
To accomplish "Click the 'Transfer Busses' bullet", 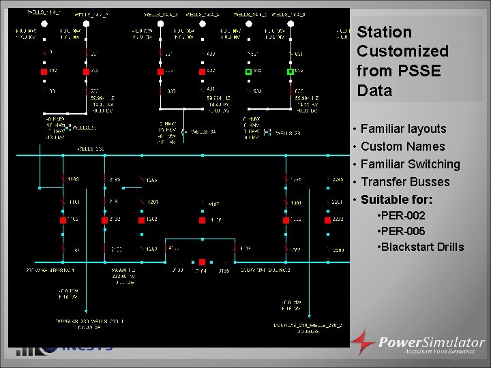I will point(405,181).
